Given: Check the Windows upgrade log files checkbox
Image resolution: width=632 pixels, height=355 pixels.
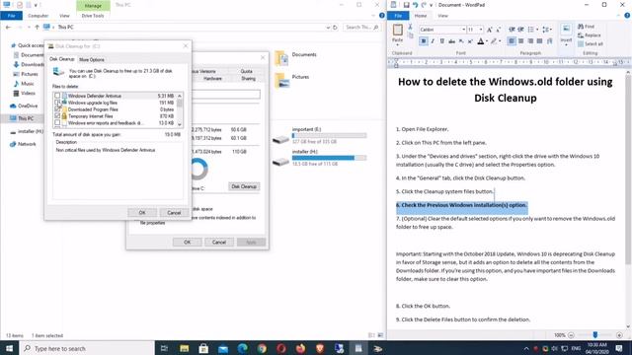Looking at the screenshot, I should coord(57,103).
